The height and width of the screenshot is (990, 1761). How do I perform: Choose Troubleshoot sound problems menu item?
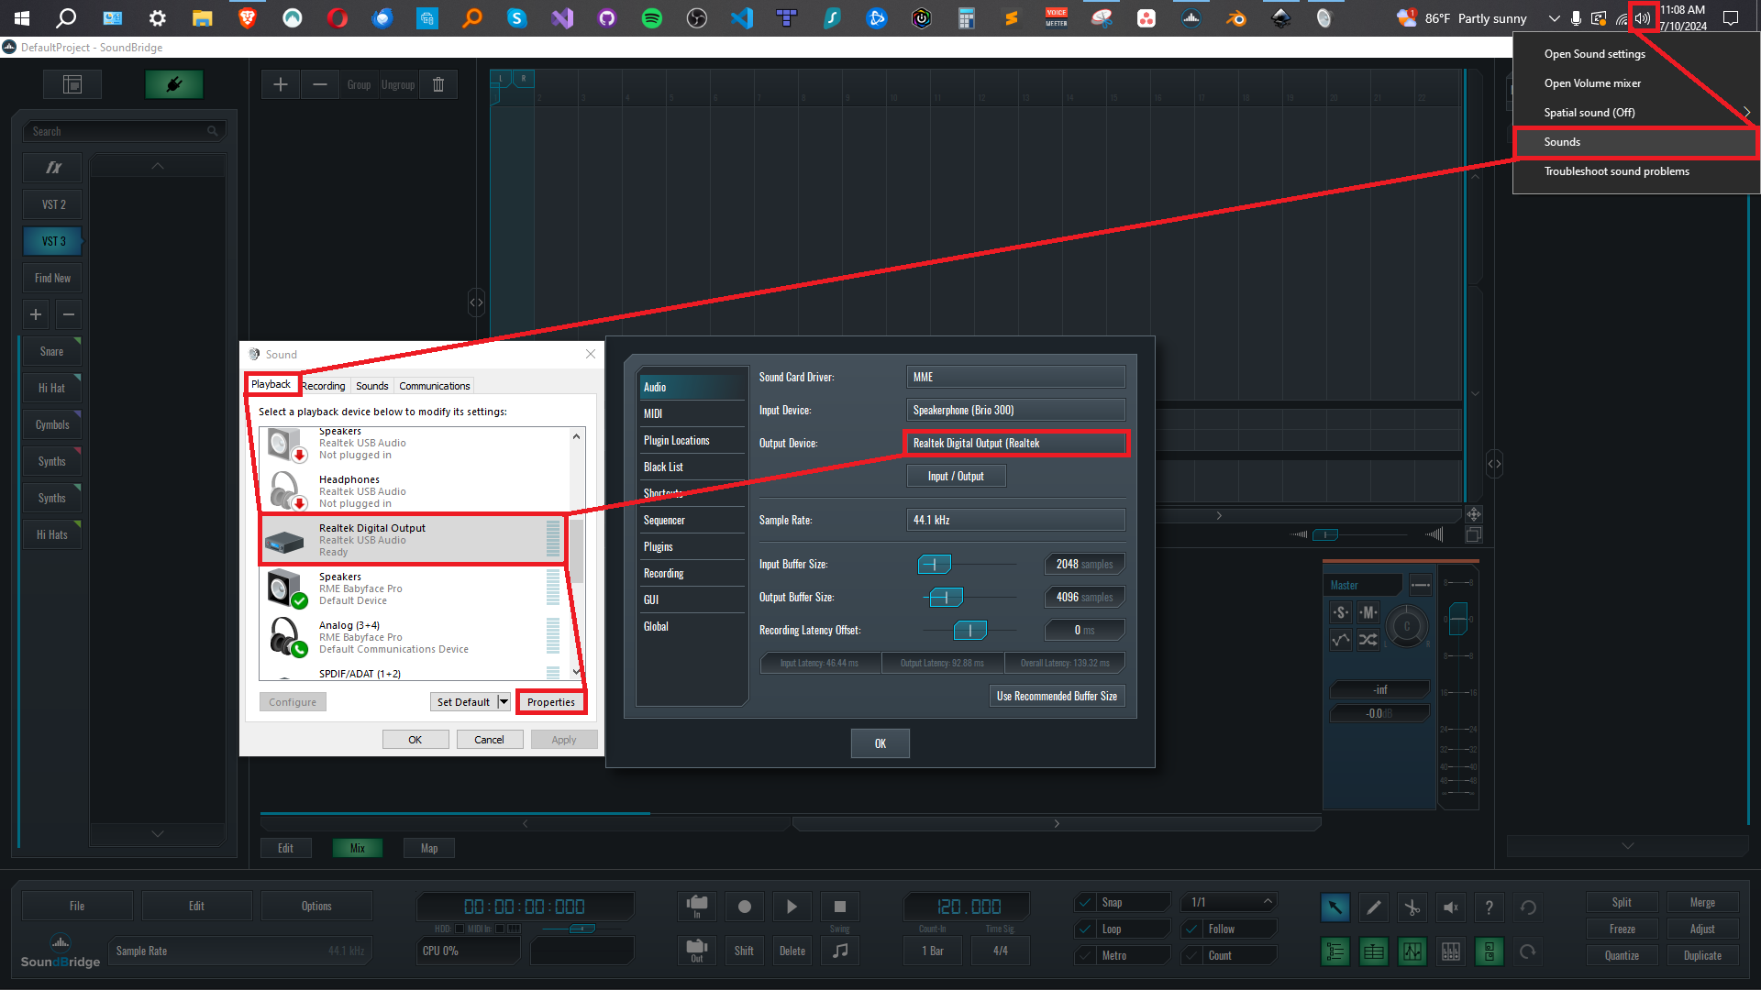1616,171
